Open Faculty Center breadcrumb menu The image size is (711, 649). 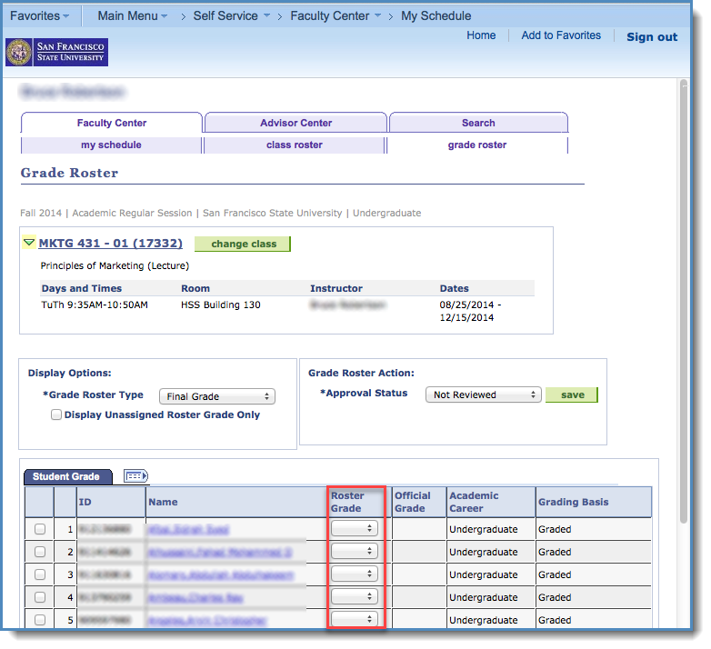(335, 15)
